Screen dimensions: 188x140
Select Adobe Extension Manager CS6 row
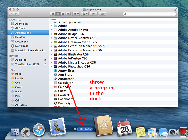point(113,50)
